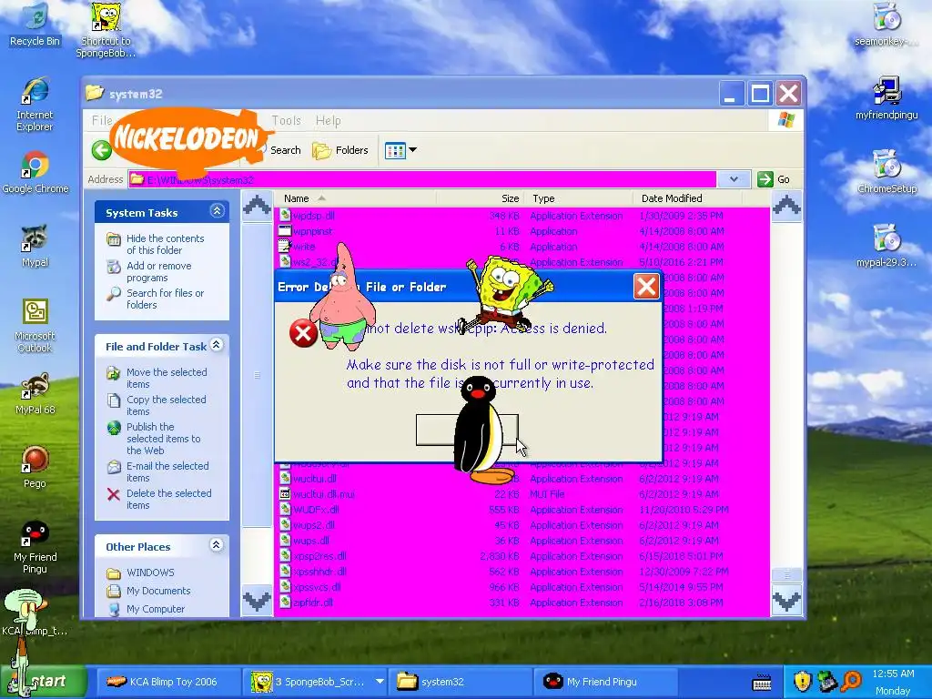Click the task pane scroll down arrow
Screen dimensions: 932x699
tap(257, 601)
